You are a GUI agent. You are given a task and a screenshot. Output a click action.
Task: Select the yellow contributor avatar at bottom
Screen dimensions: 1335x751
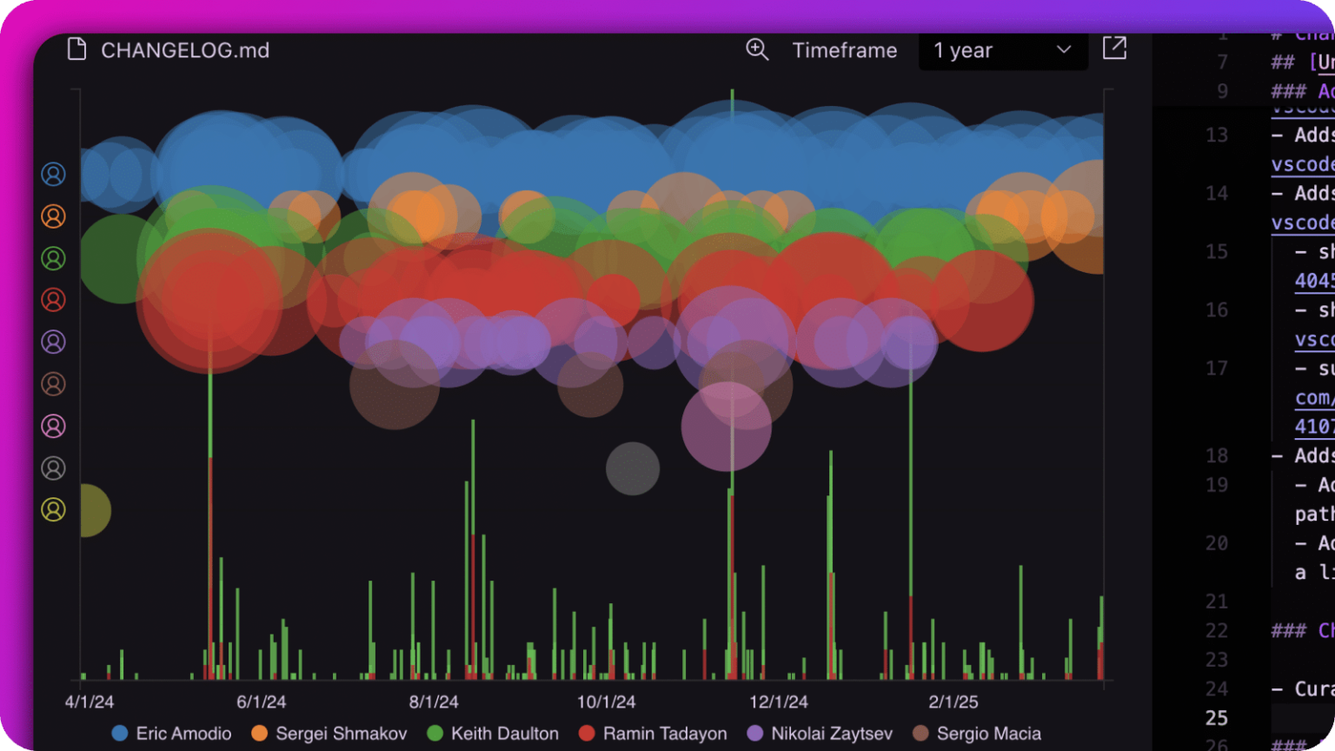click(x=53, y=509)
